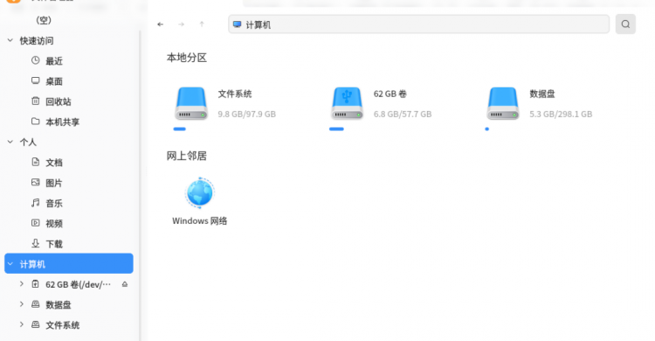Click the 数据盘 sidebar disk icon
This screenshot has height=341, width=655.
click(36, 304)
